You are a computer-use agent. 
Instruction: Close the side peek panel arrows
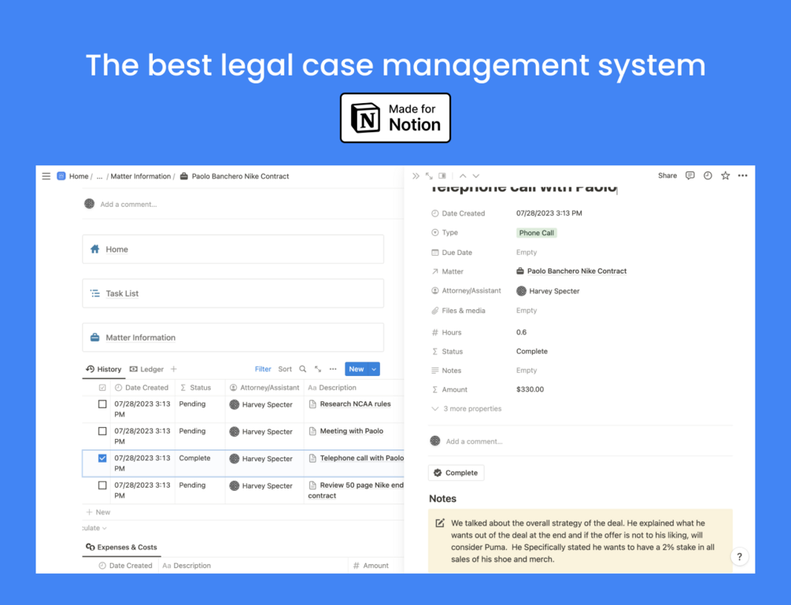(x=416, y=176)
